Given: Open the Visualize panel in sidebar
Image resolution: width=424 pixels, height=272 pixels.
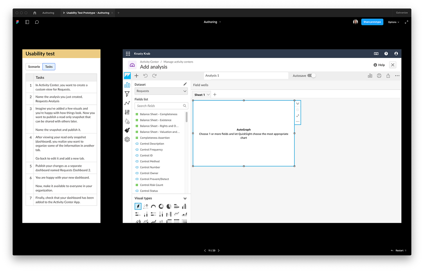Looking at the screenshot, I should (x=127, y=85).
